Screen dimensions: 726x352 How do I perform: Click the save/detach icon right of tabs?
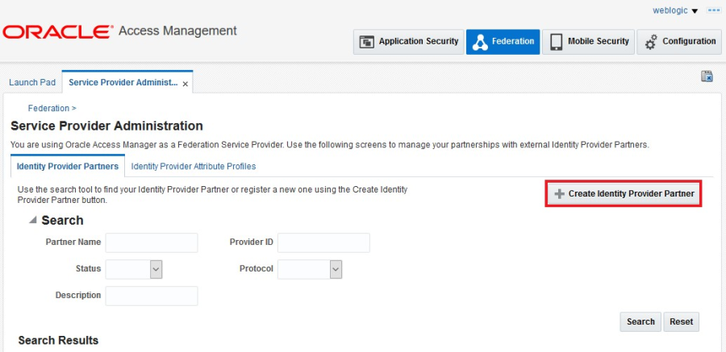pyautogui.click(x=707, y=77)
